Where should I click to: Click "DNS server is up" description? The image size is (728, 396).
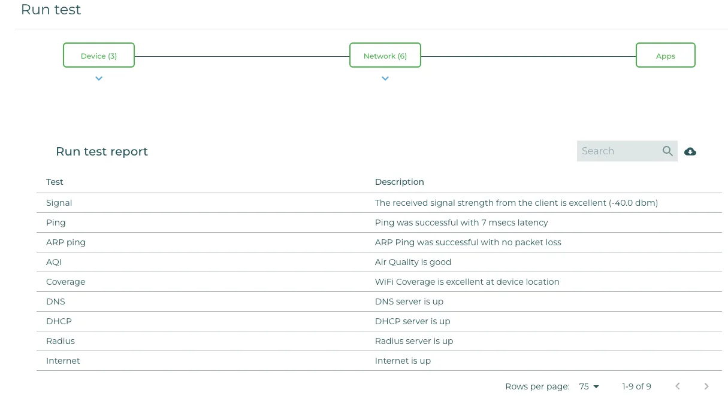coord(409,301)
